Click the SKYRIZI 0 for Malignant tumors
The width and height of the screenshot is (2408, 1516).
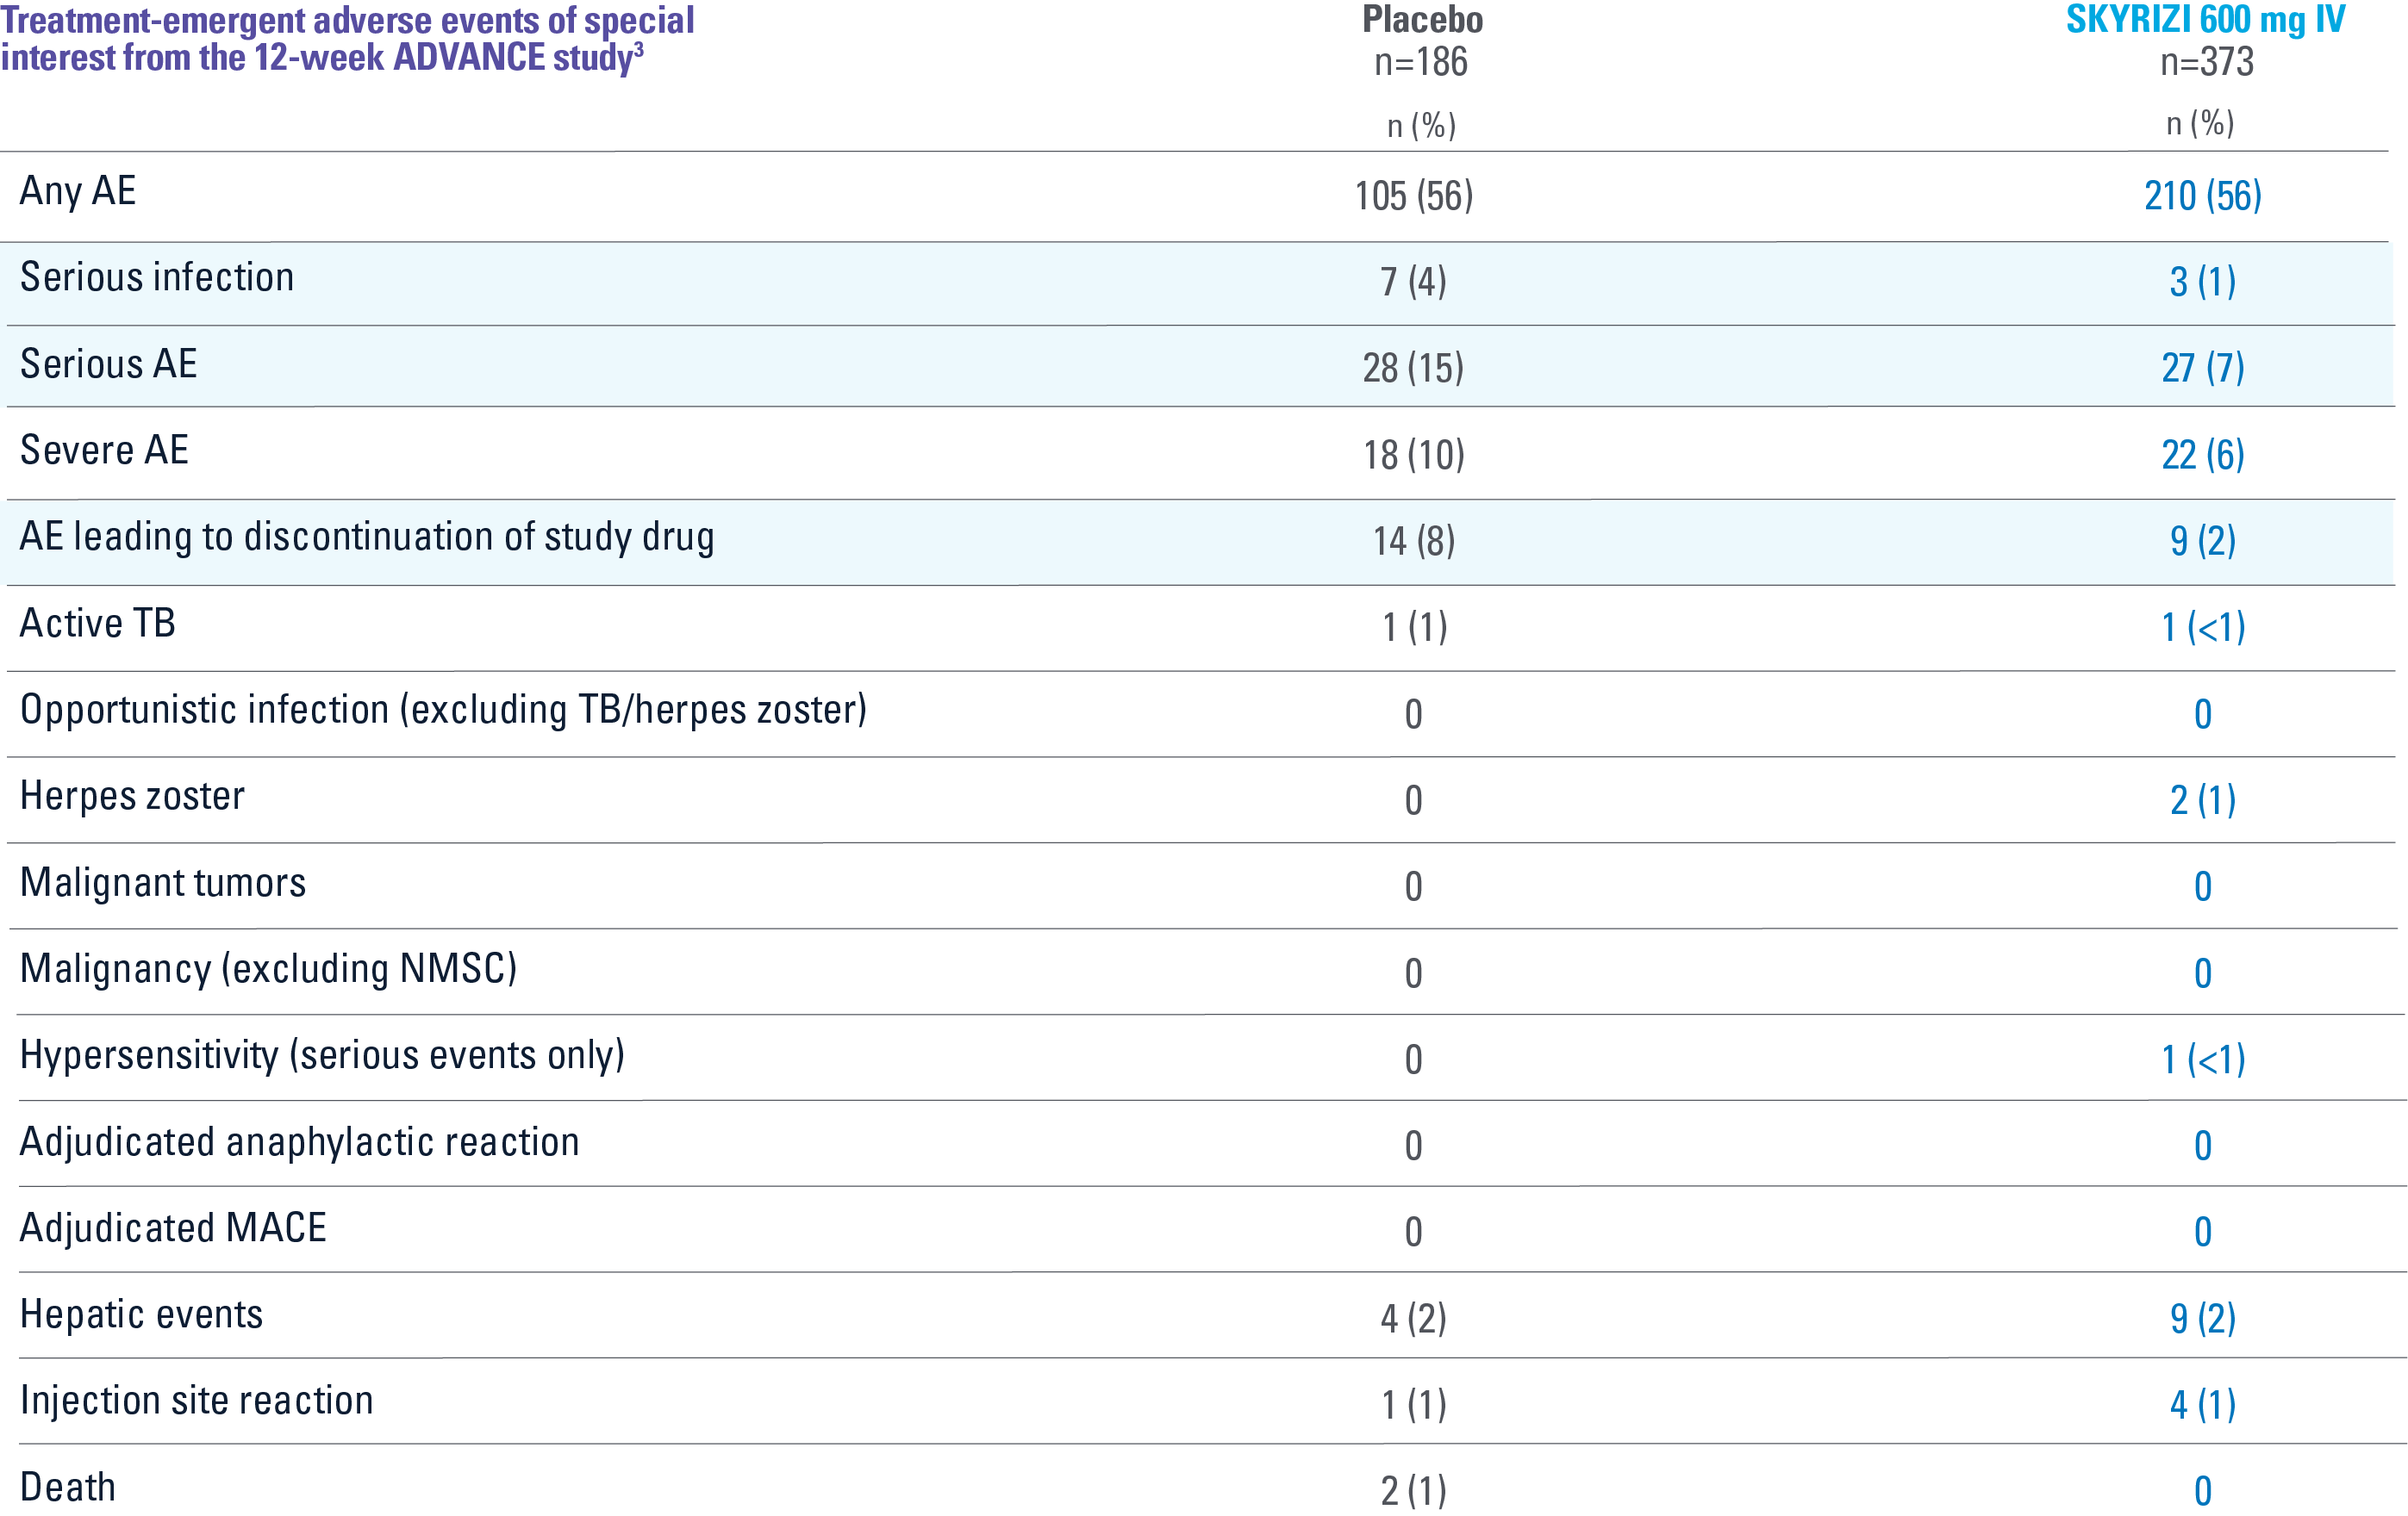click(2203, 886)
